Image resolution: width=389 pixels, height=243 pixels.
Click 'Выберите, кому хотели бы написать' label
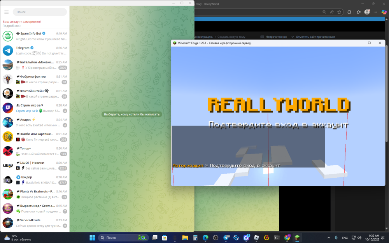[x=132, y=114]
